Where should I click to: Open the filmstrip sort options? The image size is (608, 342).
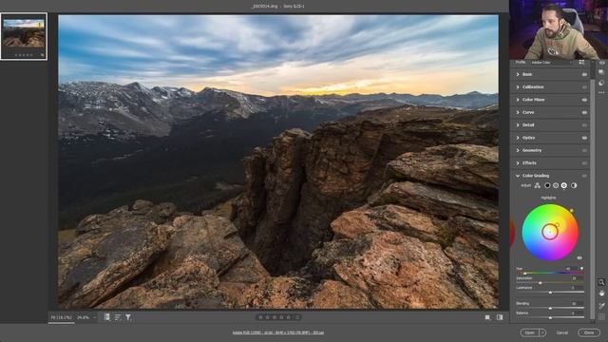117,317
